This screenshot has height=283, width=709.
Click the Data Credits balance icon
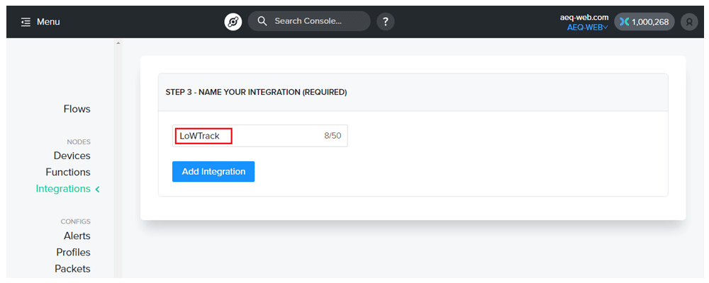coord(625,22)
